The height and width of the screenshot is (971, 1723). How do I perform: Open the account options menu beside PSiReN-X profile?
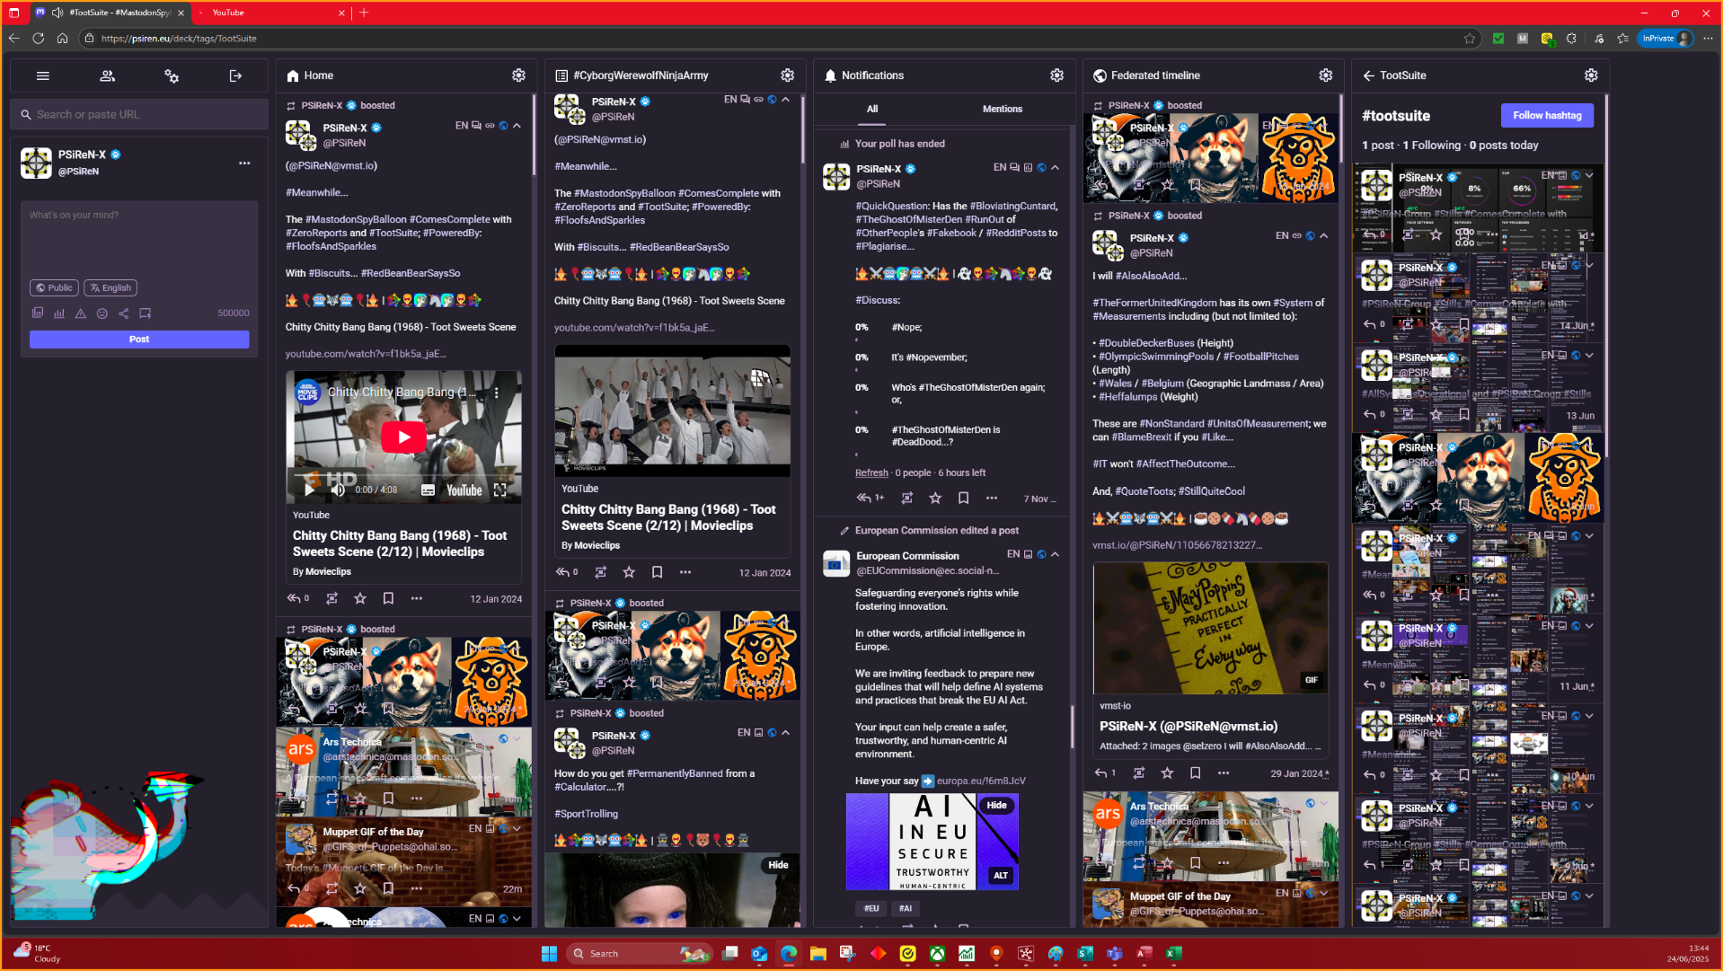tap(244, 163)
